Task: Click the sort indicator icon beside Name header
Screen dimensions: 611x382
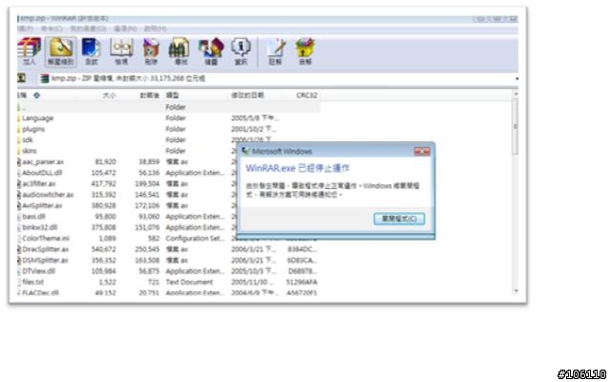Action: (x=36, y=95)
